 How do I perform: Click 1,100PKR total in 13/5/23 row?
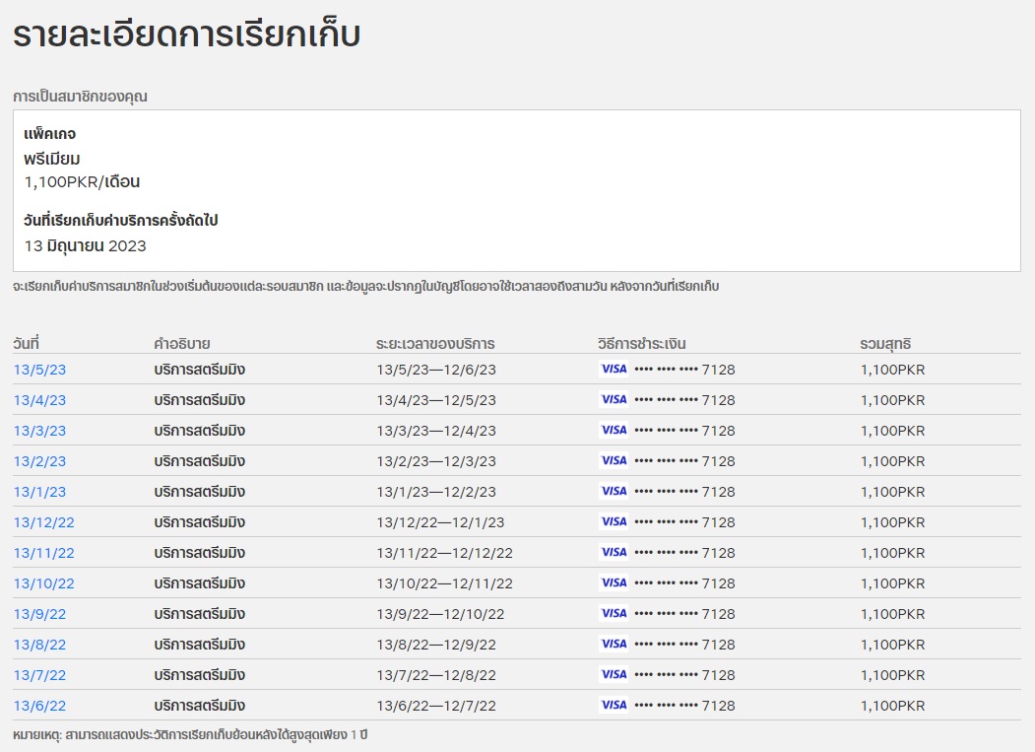tap(892, 370)
